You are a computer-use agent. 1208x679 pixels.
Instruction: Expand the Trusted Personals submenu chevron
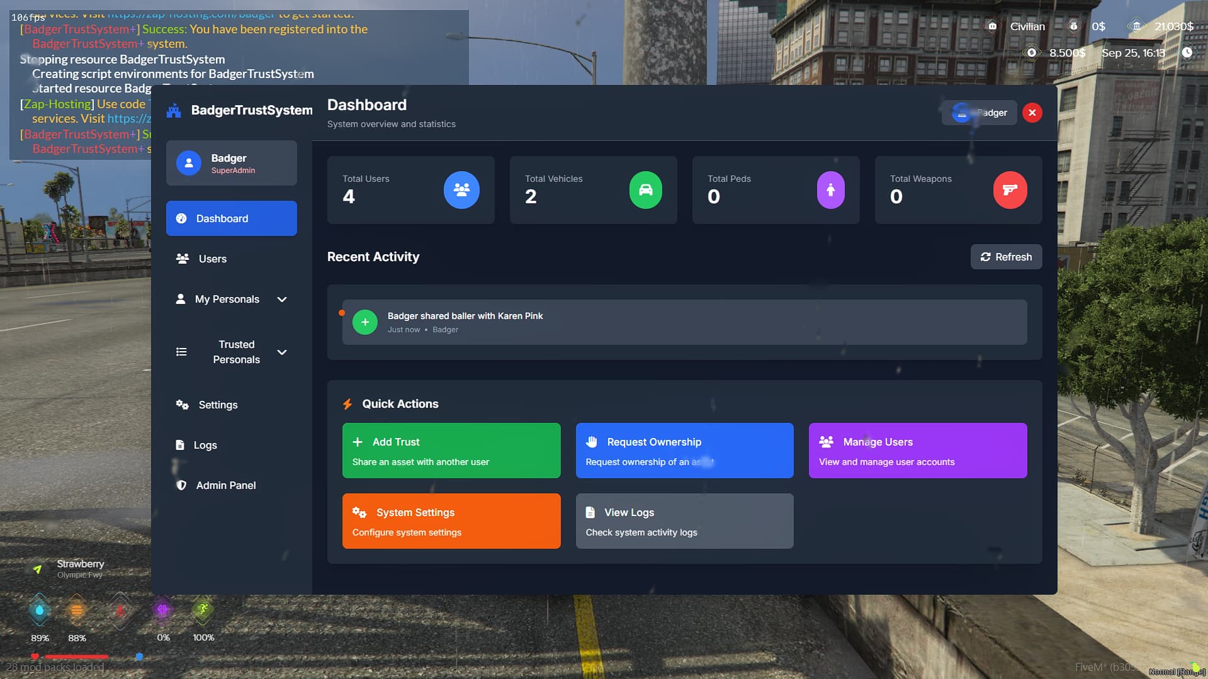282,352
